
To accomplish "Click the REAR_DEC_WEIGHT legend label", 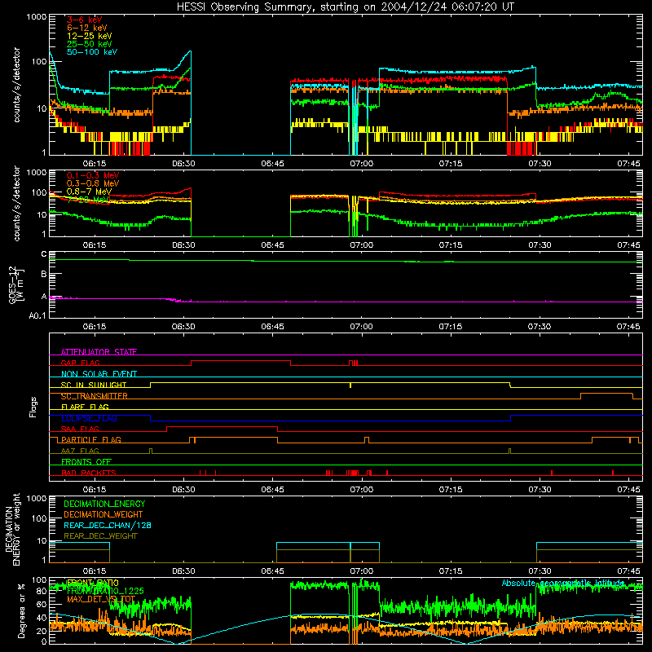I will point(100,536).
